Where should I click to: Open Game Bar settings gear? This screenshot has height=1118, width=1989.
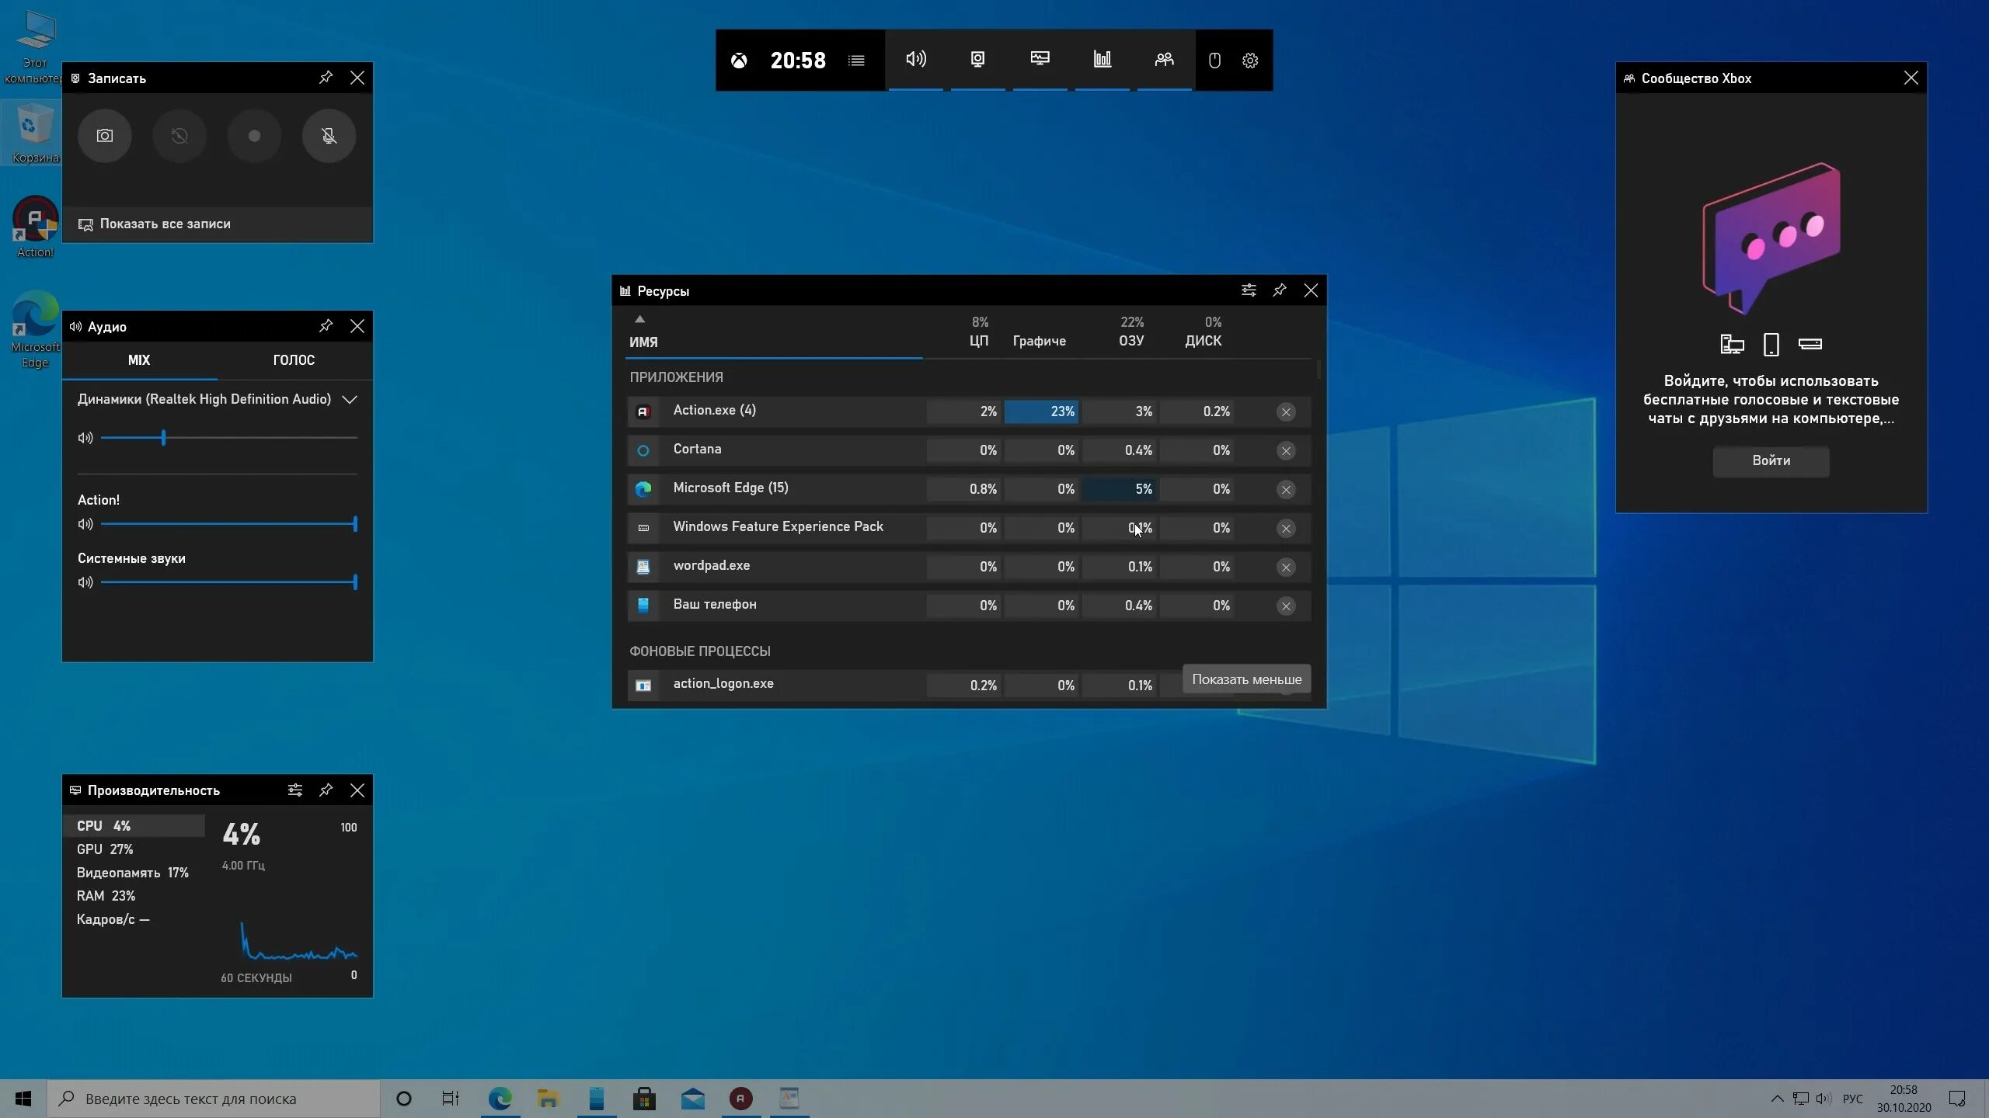point(1249,61)
